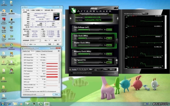Switch to the Graphics Card tab in GPU-Z

tap(26, 51)
